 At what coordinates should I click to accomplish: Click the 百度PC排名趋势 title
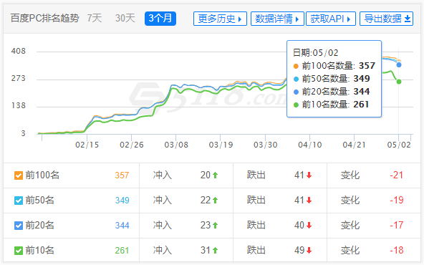tap(45, 19)
